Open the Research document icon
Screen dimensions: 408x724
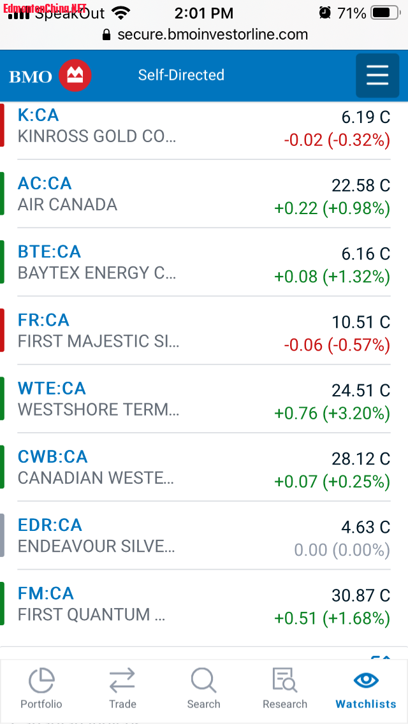pos(284,681)
